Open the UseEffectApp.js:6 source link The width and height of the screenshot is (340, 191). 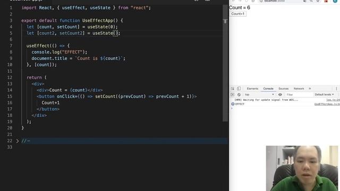coord(327,104)
